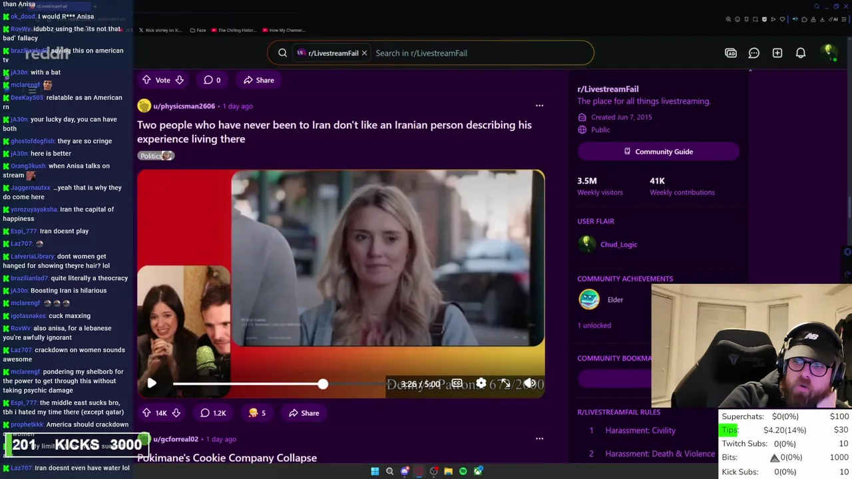Give an award on the Iran post
Viewport: 852px width, 479px height.
click(257, 413)
